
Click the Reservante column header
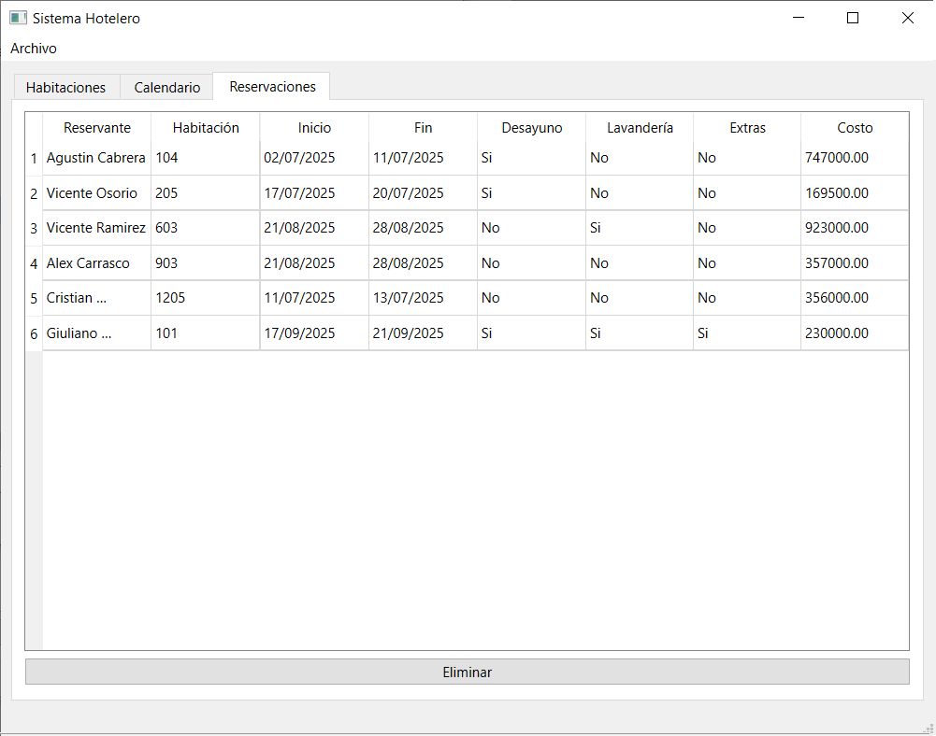97,128
